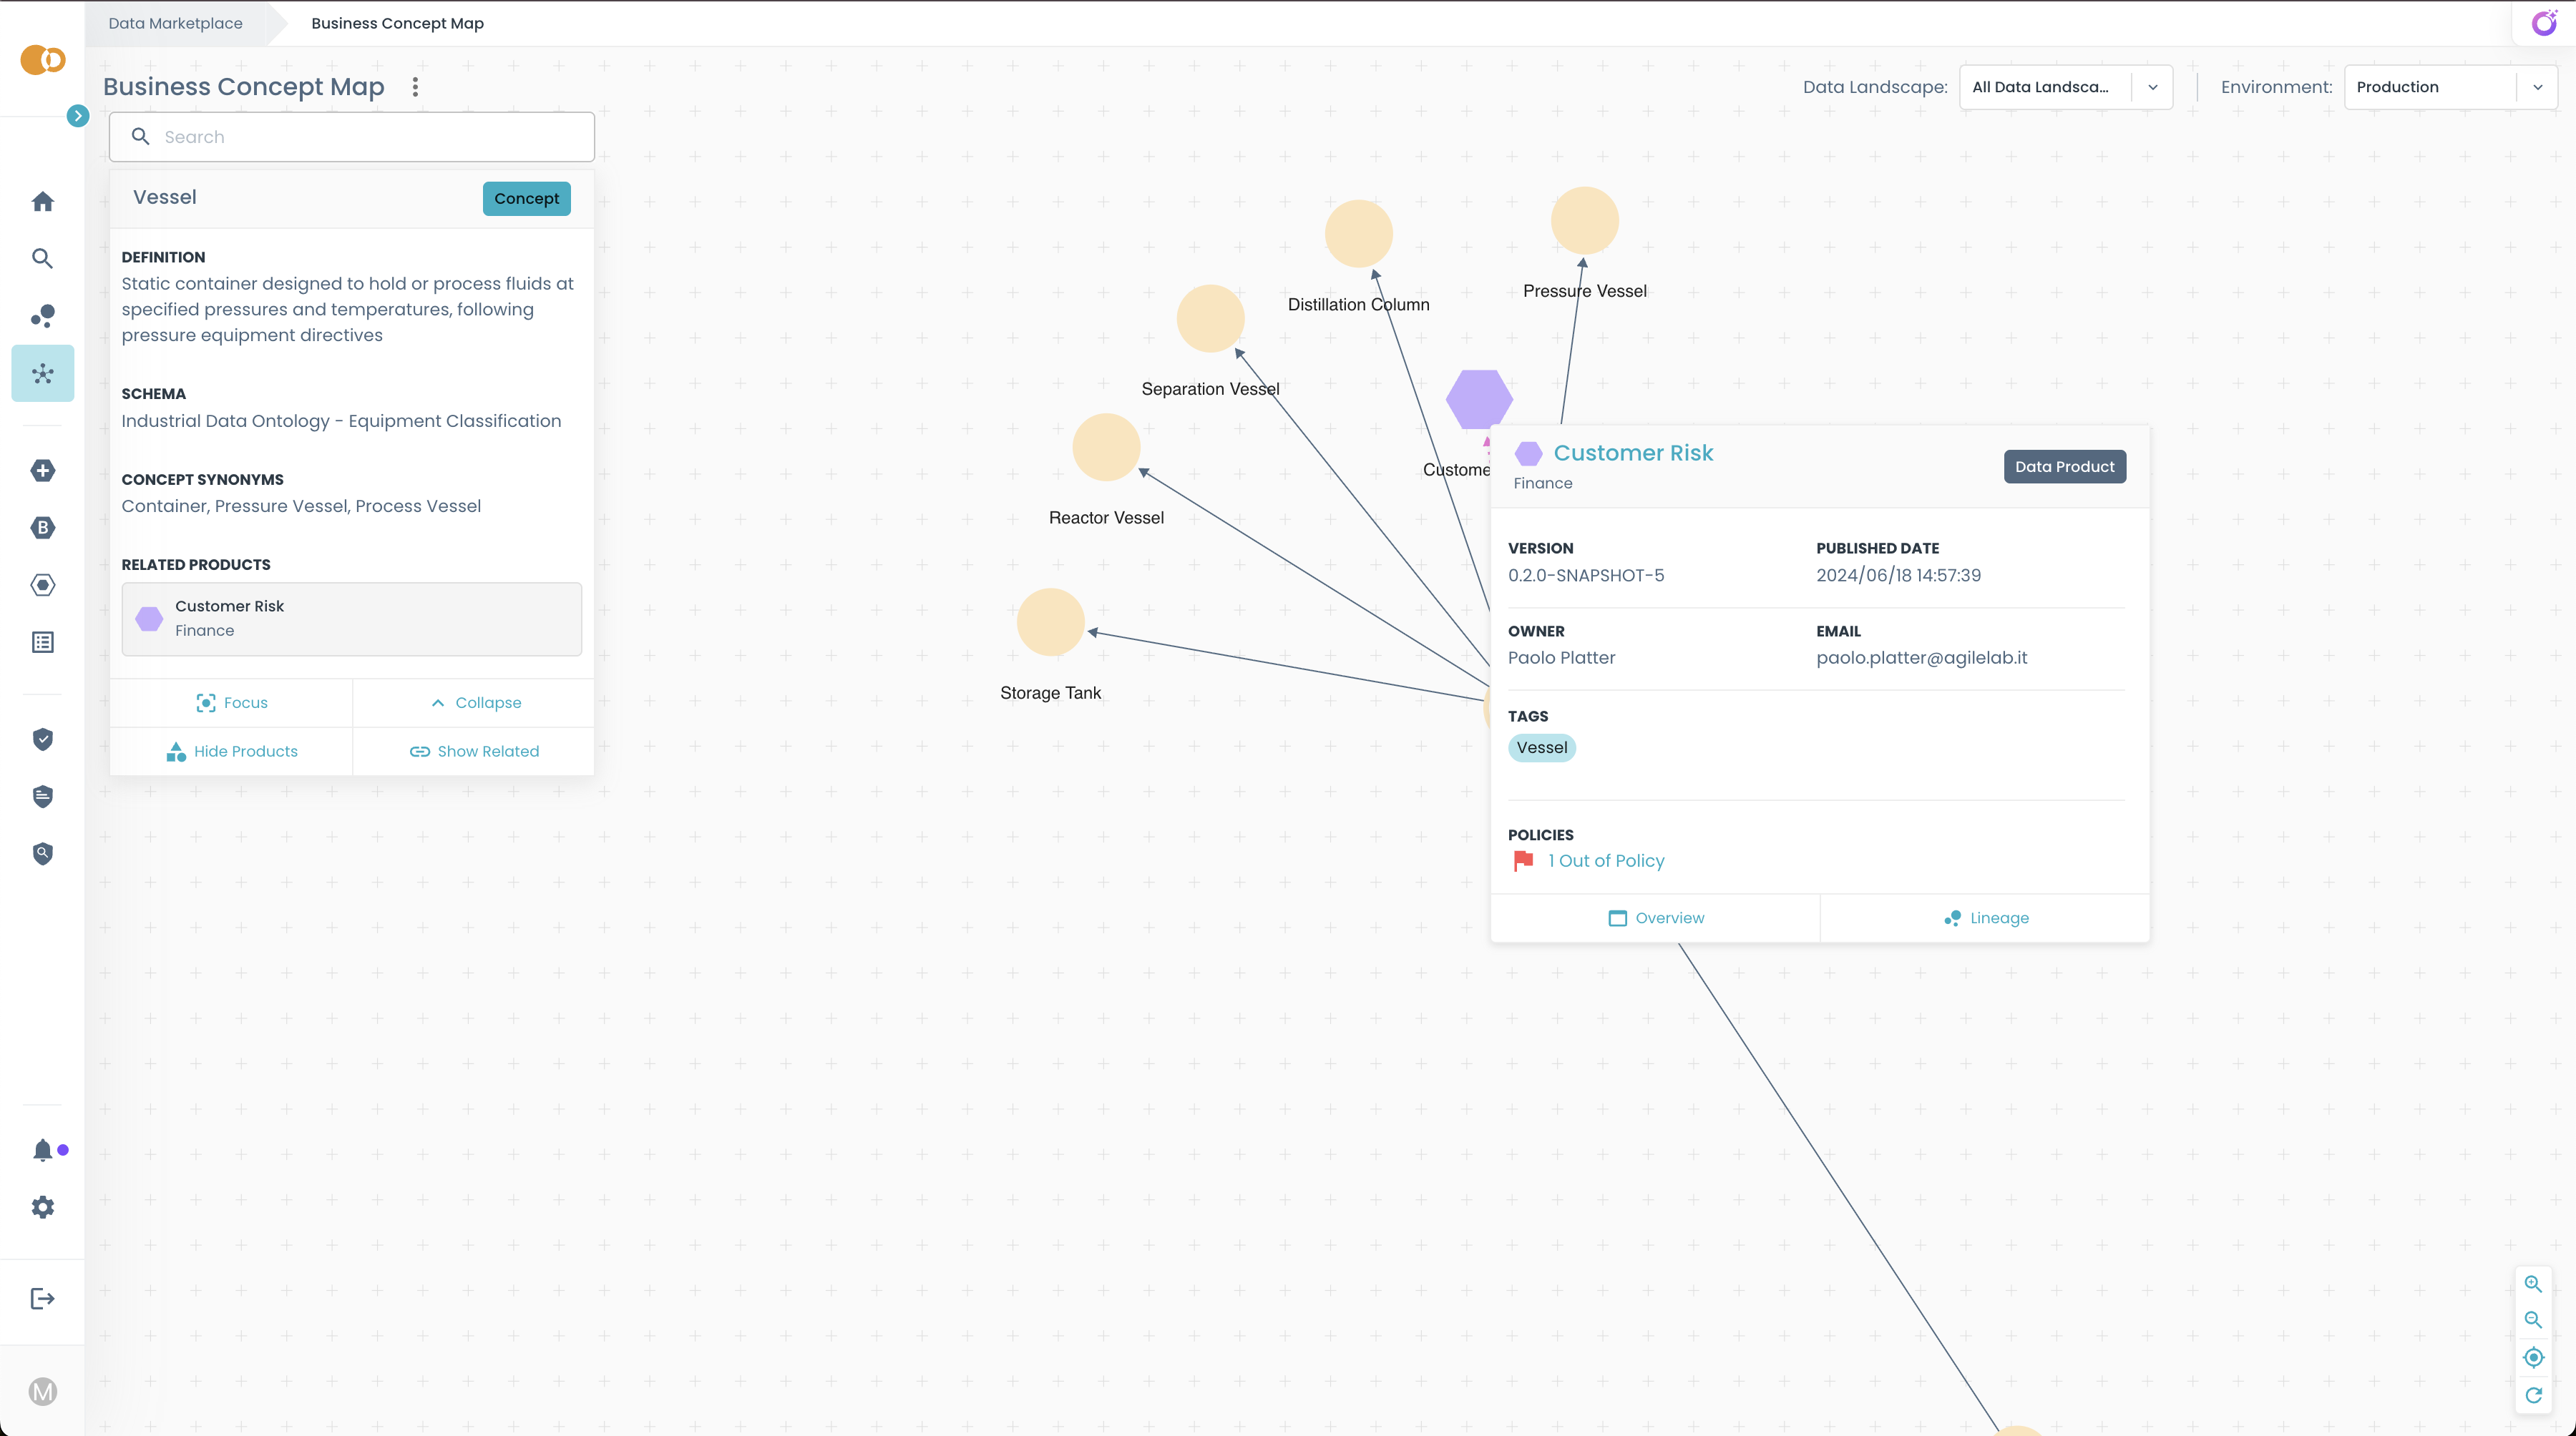Go to Data Marketplace breadcrumb
The height and width of the screenshot is (1436, 2576).
tap(175, 23)
